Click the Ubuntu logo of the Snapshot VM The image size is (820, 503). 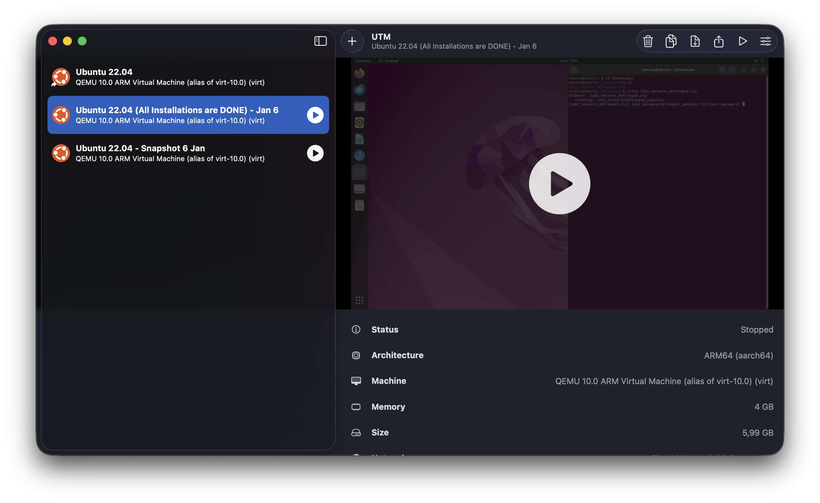[61, 153]
